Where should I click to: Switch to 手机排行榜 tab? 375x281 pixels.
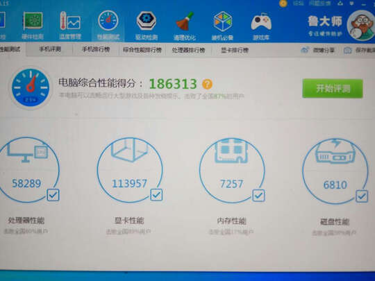tap(96, 49)
